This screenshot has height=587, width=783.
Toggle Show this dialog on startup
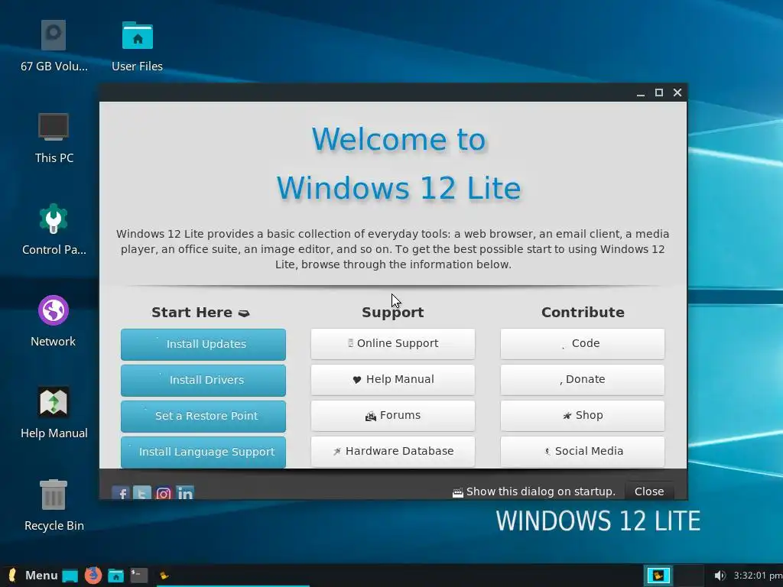pos(533,491)
